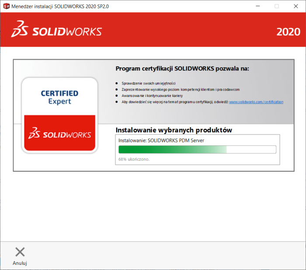Click 'Program certyfikacji SOLIDWORKS pozwala na:' heading

coord(182,69)
